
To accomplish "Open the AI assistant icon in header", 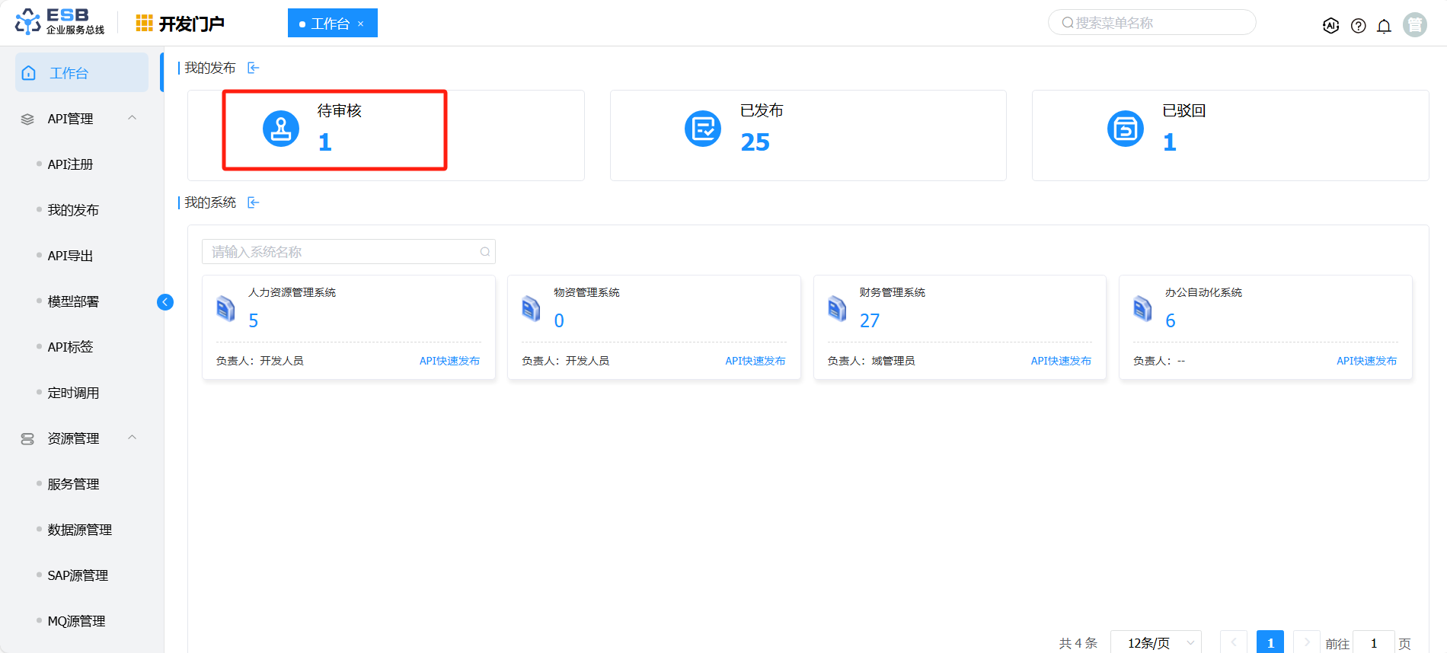I will click(1330, 26).
